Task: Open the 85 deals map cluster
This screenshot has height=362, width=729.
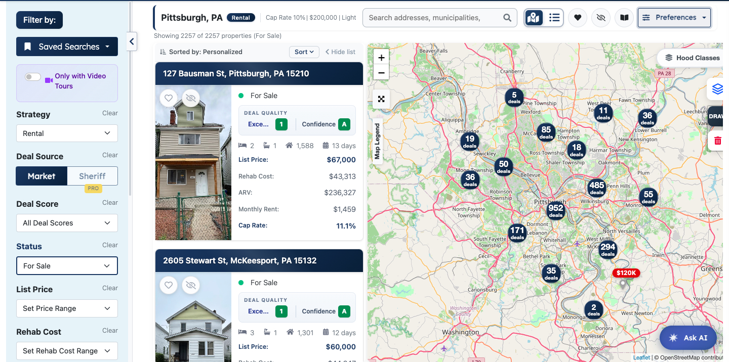Action: [546, 132]
